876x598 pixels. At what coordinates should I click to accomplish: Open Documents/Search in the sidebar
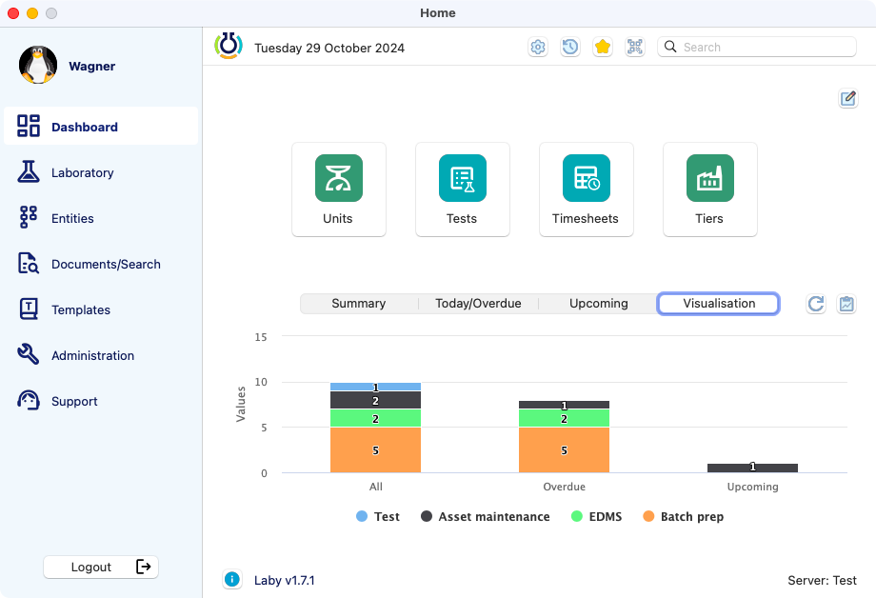pyautogui.click(x=101, y=264)
